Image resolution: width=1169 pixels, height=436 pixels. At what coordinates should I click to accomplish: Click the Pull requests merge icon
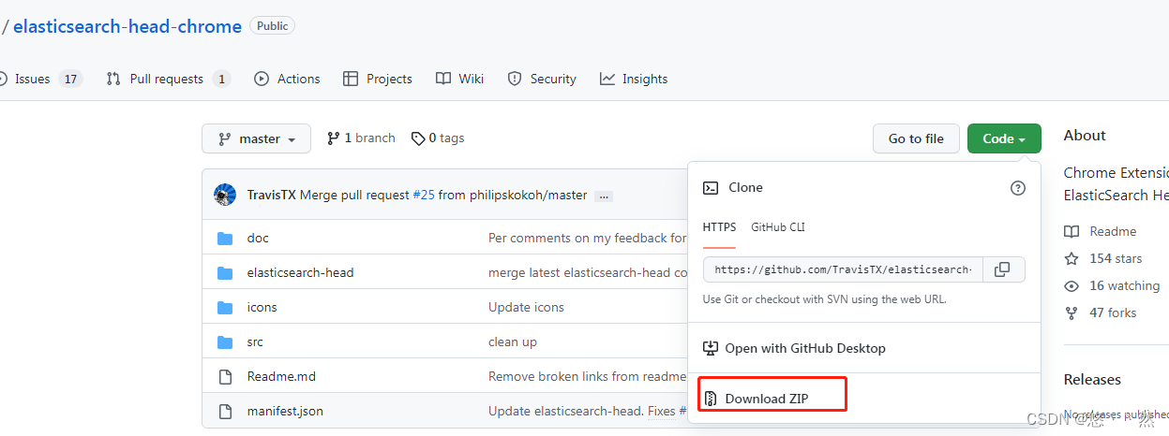pos(113,79)
